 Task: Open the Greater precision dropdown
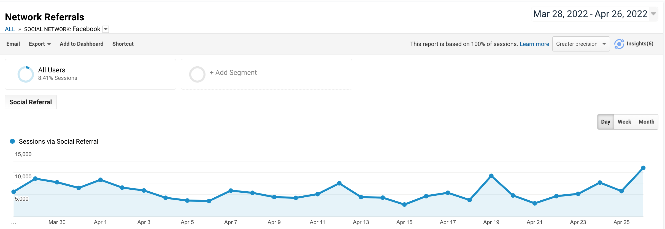581,44
